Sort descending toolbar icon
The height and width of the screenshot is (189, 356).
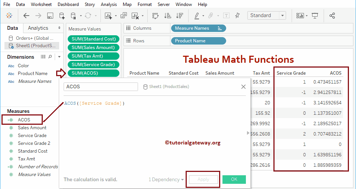click(x=180, y=16)
